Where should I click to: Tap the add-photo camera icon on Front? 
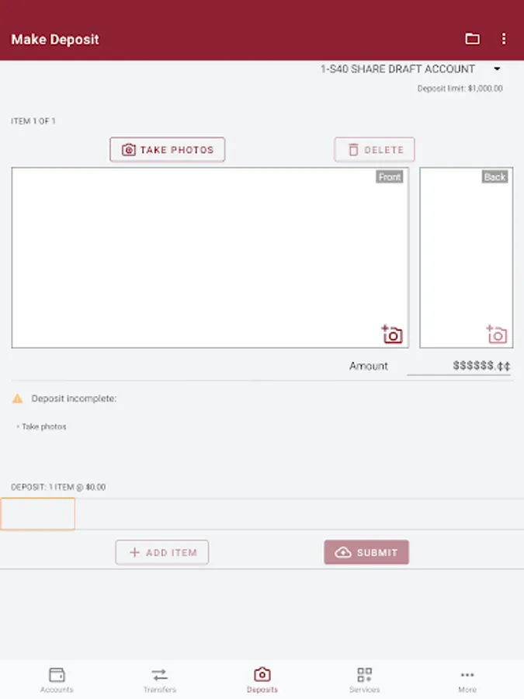point(392,334)
